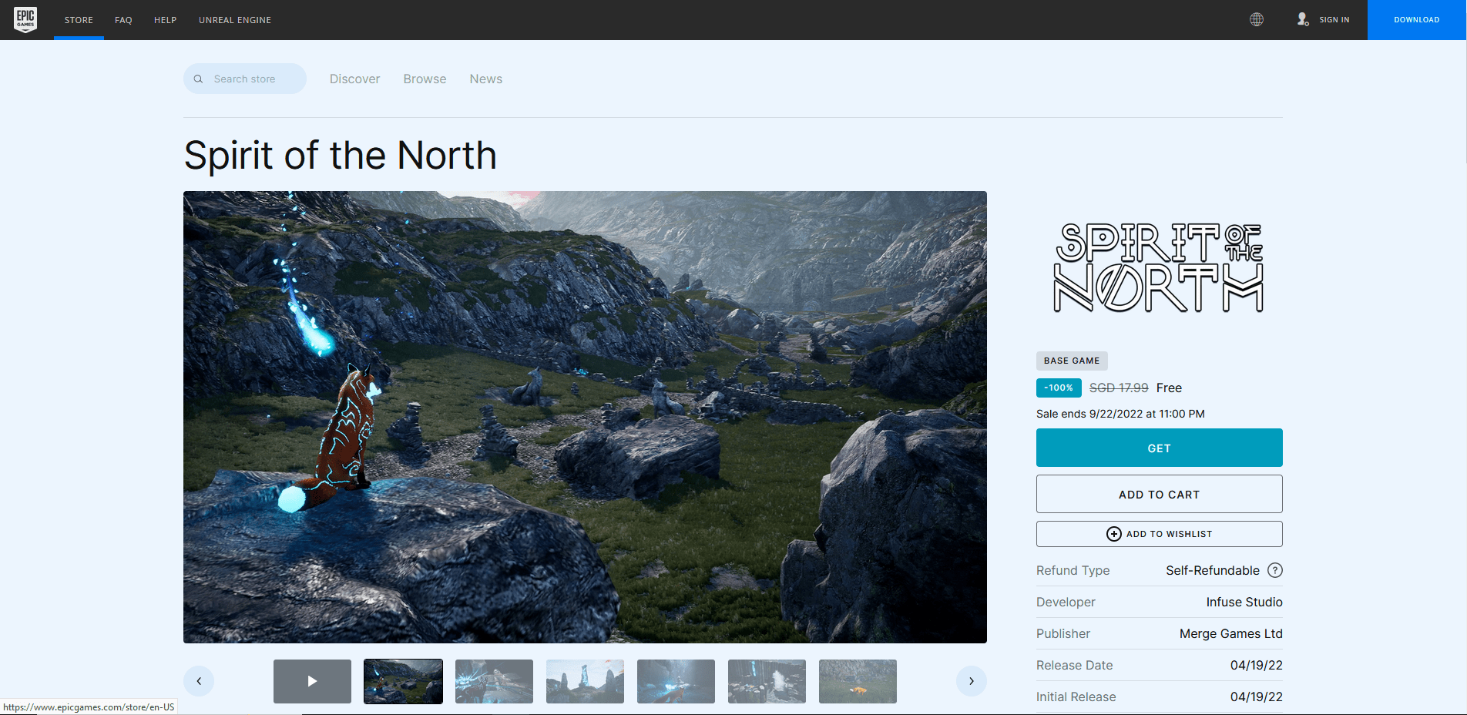Open the Store tab

[x=79, y=20]
